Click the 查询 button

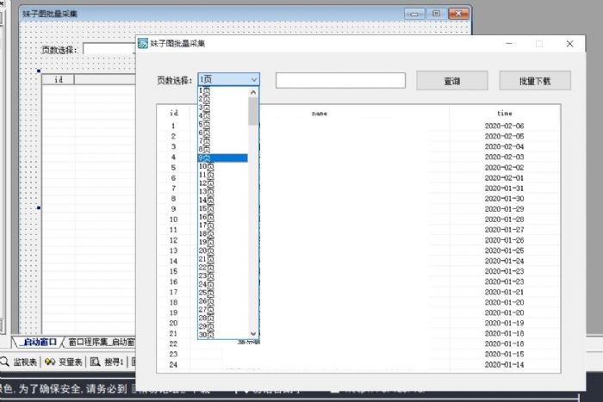click(451, 81)
